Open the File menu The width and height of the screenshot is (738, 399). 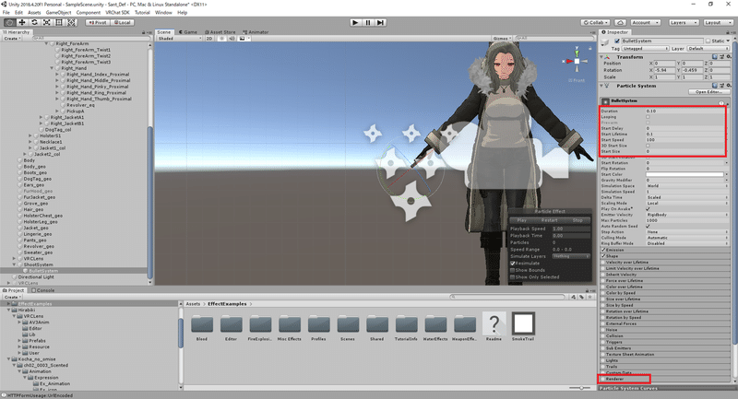(x=6, y=12)
